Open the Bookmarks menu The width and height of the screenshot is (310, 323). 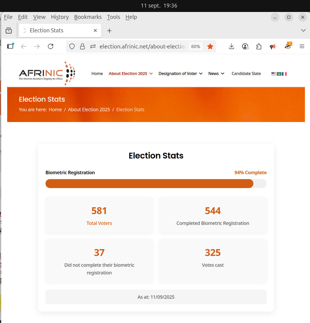(x=88, y=17)
